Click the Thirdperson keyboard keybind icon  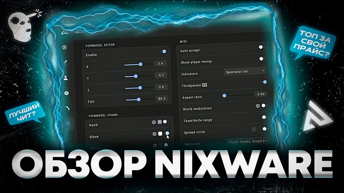point(205,85)
